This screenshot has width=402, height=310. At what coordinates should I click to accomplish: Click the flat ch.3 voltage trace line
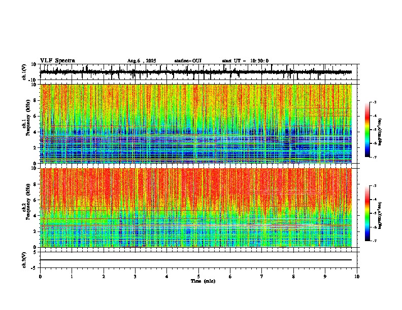pos(196,260)
